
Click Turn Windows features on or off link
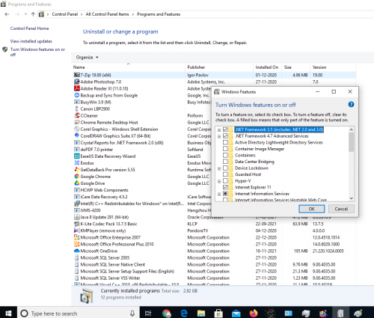[x=37, y=52]
